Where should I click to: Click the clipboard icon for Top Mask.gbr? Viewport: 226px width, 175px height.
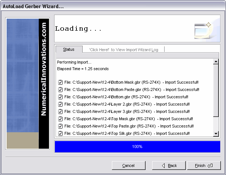coord(60,119)
